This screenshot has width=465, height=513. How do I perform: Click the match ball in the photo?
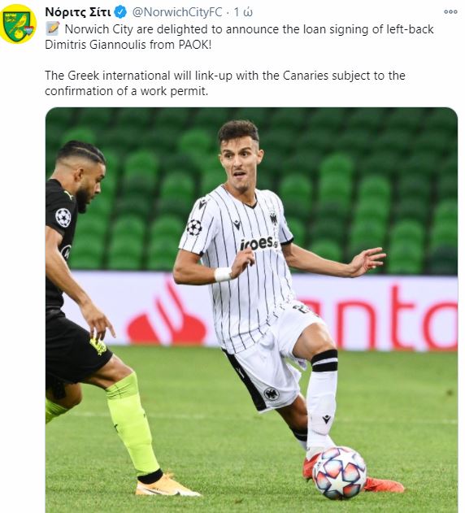click(x=340, y=473)
